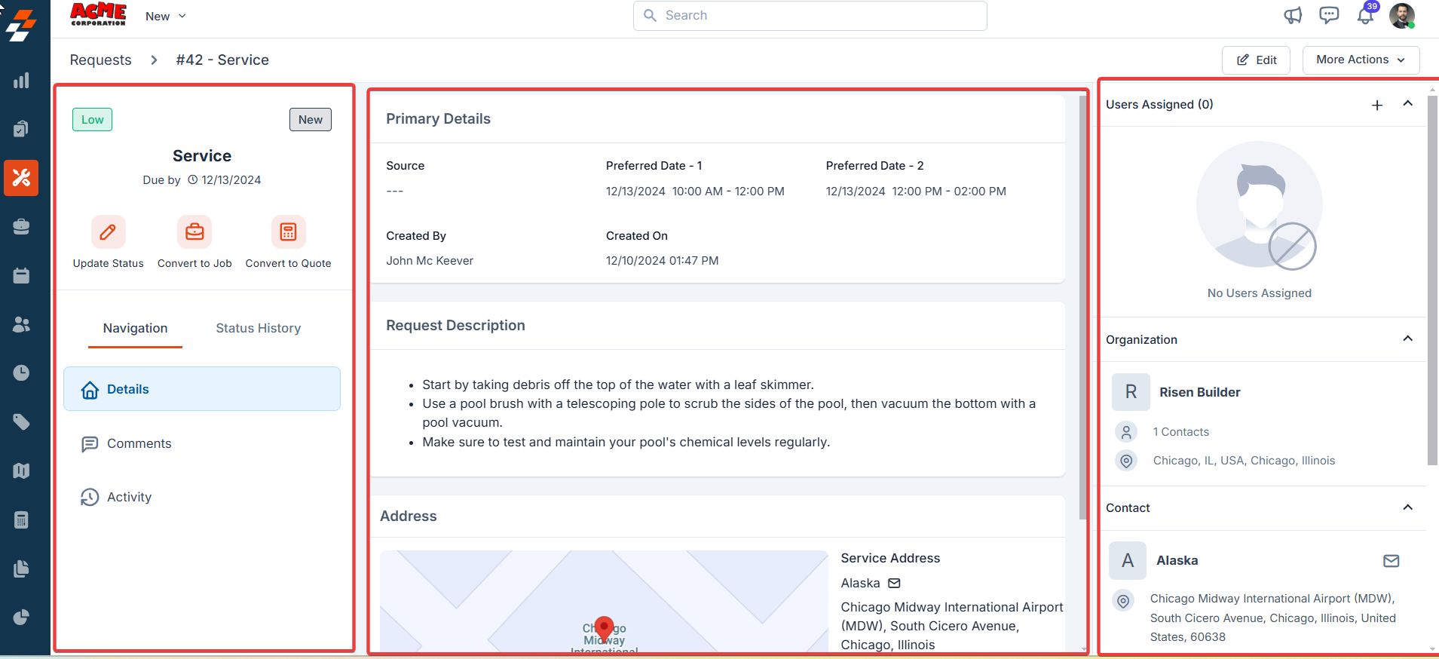
Task: Click the Convert to Job briefcase icon
Action: [194, 231]
